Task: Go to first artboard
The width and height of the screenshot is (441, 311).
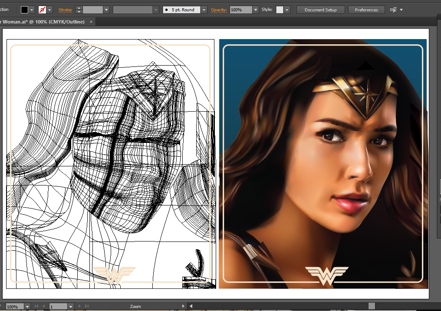Action: click(x=36, y=306)
